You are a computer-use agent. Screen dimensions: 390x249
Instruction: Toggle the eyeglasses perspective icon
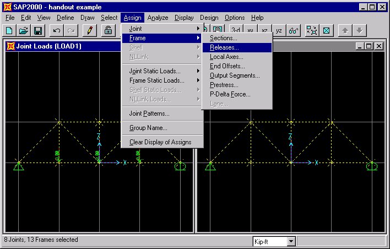[x=293, y=31]
